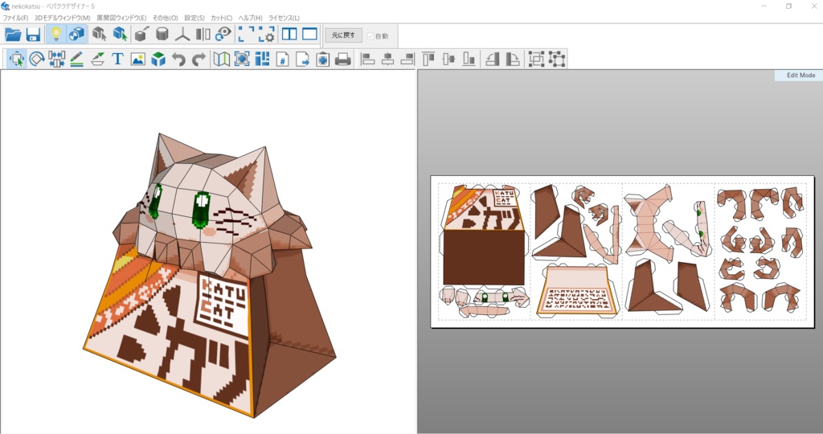Viewport: 823px width, 434px height.
Task: Open a file with the folder icon
Action: tap(13, 35)
